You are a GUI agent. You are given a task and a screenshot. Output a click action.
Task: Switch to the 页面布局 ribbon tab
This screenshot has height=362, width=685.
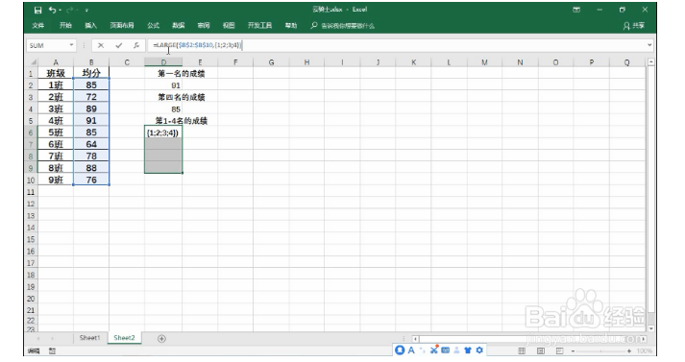[122, 26]
